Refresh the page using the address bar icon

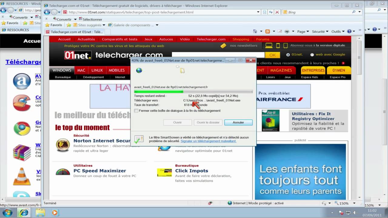coord(271,12)
